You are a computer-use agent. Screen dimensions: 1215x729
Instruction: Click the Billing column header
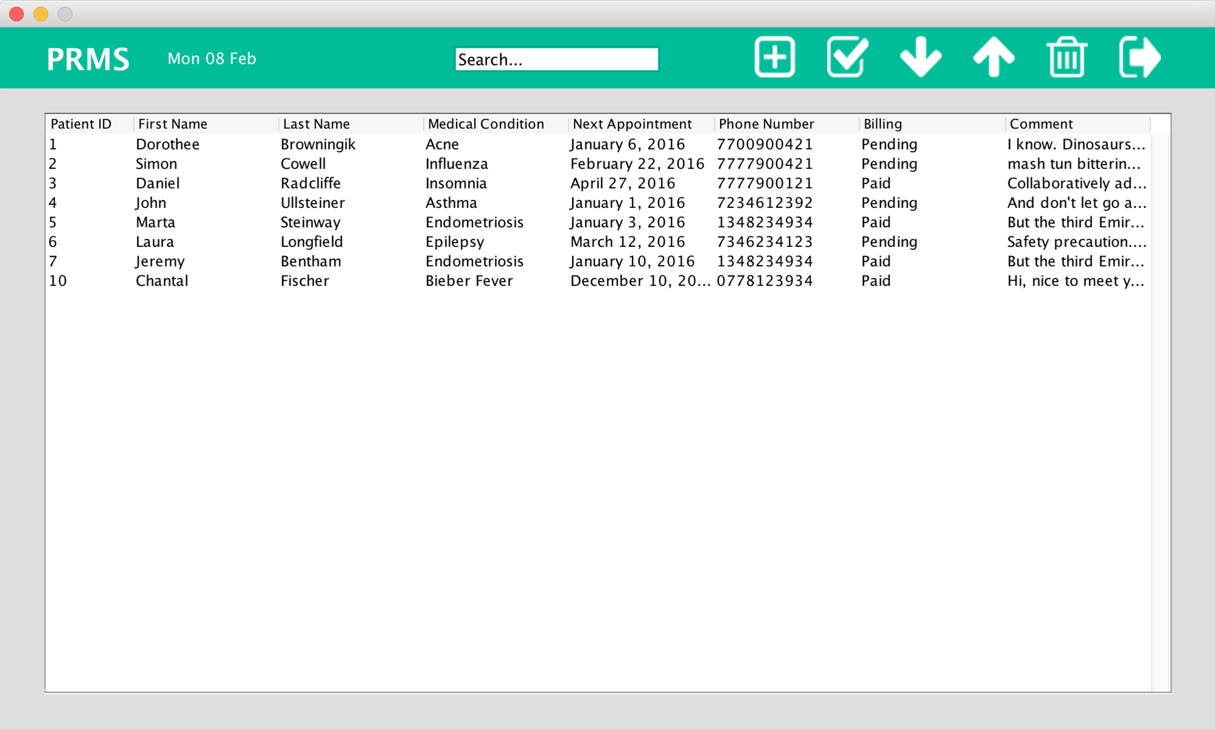point(932,124)
